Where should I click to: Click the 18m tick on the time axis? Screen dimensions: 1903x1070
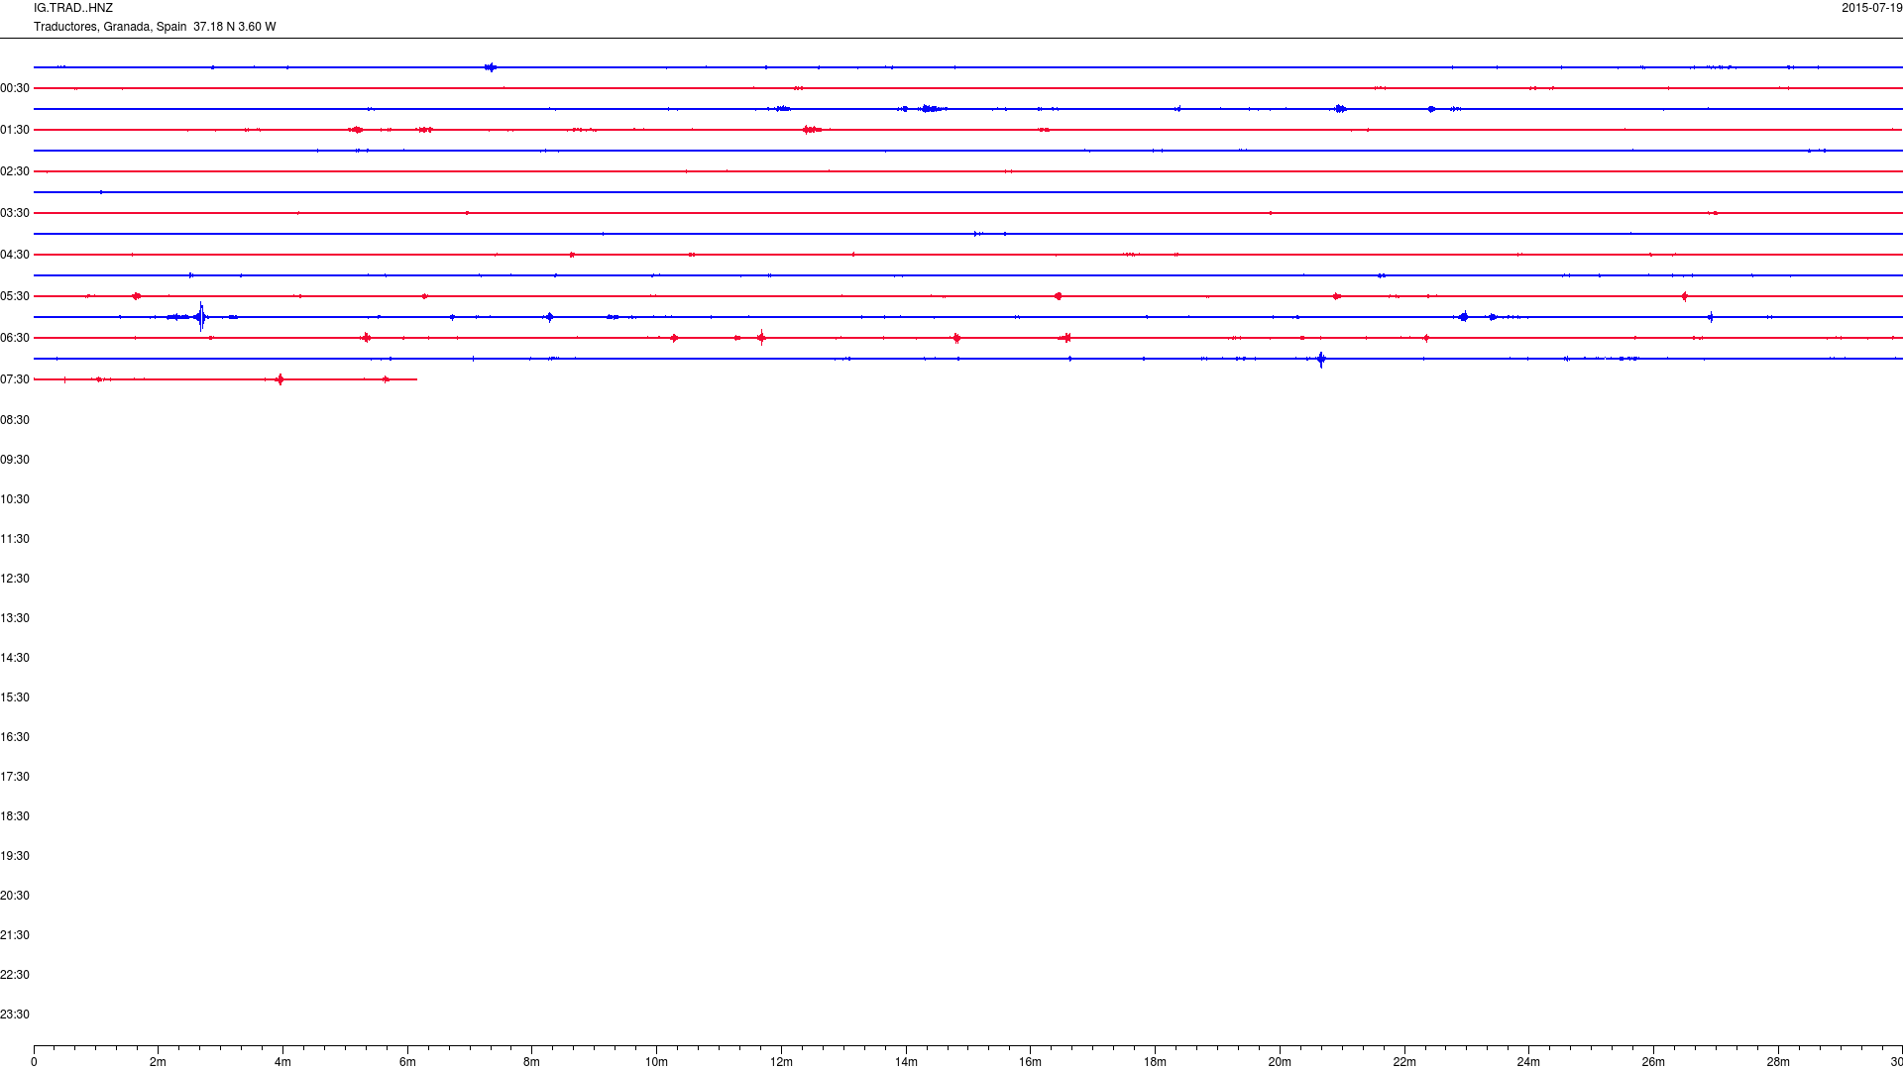click(x=1155, y=1062)
